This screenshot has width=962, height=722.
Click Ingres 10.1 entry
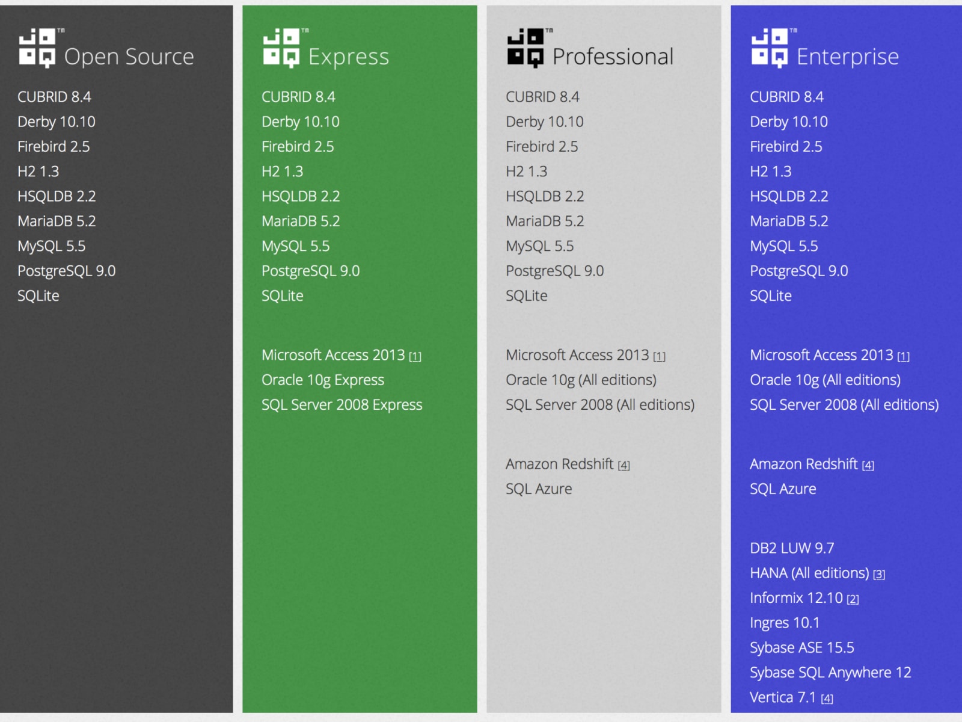click(x=785, y=623)
